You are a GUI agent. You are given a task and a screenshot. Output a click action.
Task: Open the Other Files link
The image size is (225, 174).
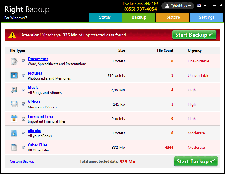click(x=38, y=145)
